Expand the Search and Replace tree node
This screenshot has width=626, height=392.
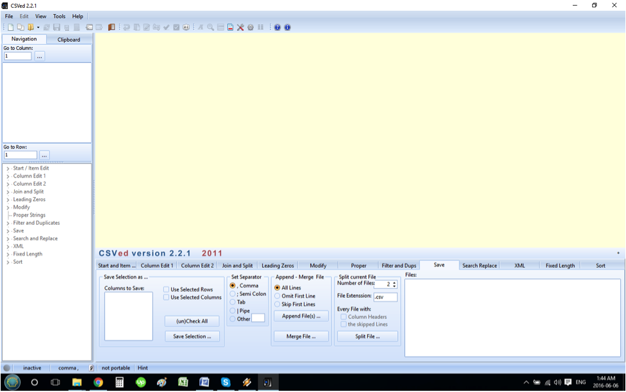coord(8,239)
